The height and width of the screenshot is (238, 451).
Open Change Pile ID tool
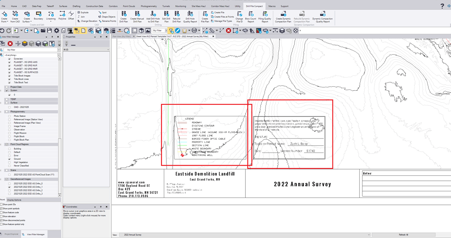tap(239, 17)
